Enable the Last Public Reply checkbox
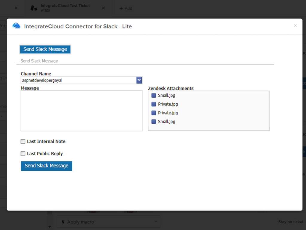306x230 pixels. (23, 154)
